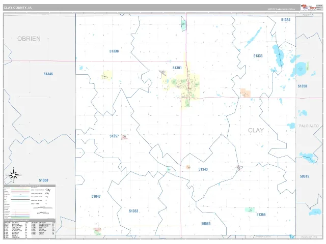Click ZIP code label 51033
Image resolution: width=326 pixels, height=244 pixels.
coord(133,211)
